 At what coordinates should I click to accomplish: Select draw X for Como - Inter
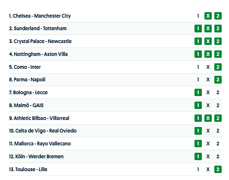click(x=208, y=67)
